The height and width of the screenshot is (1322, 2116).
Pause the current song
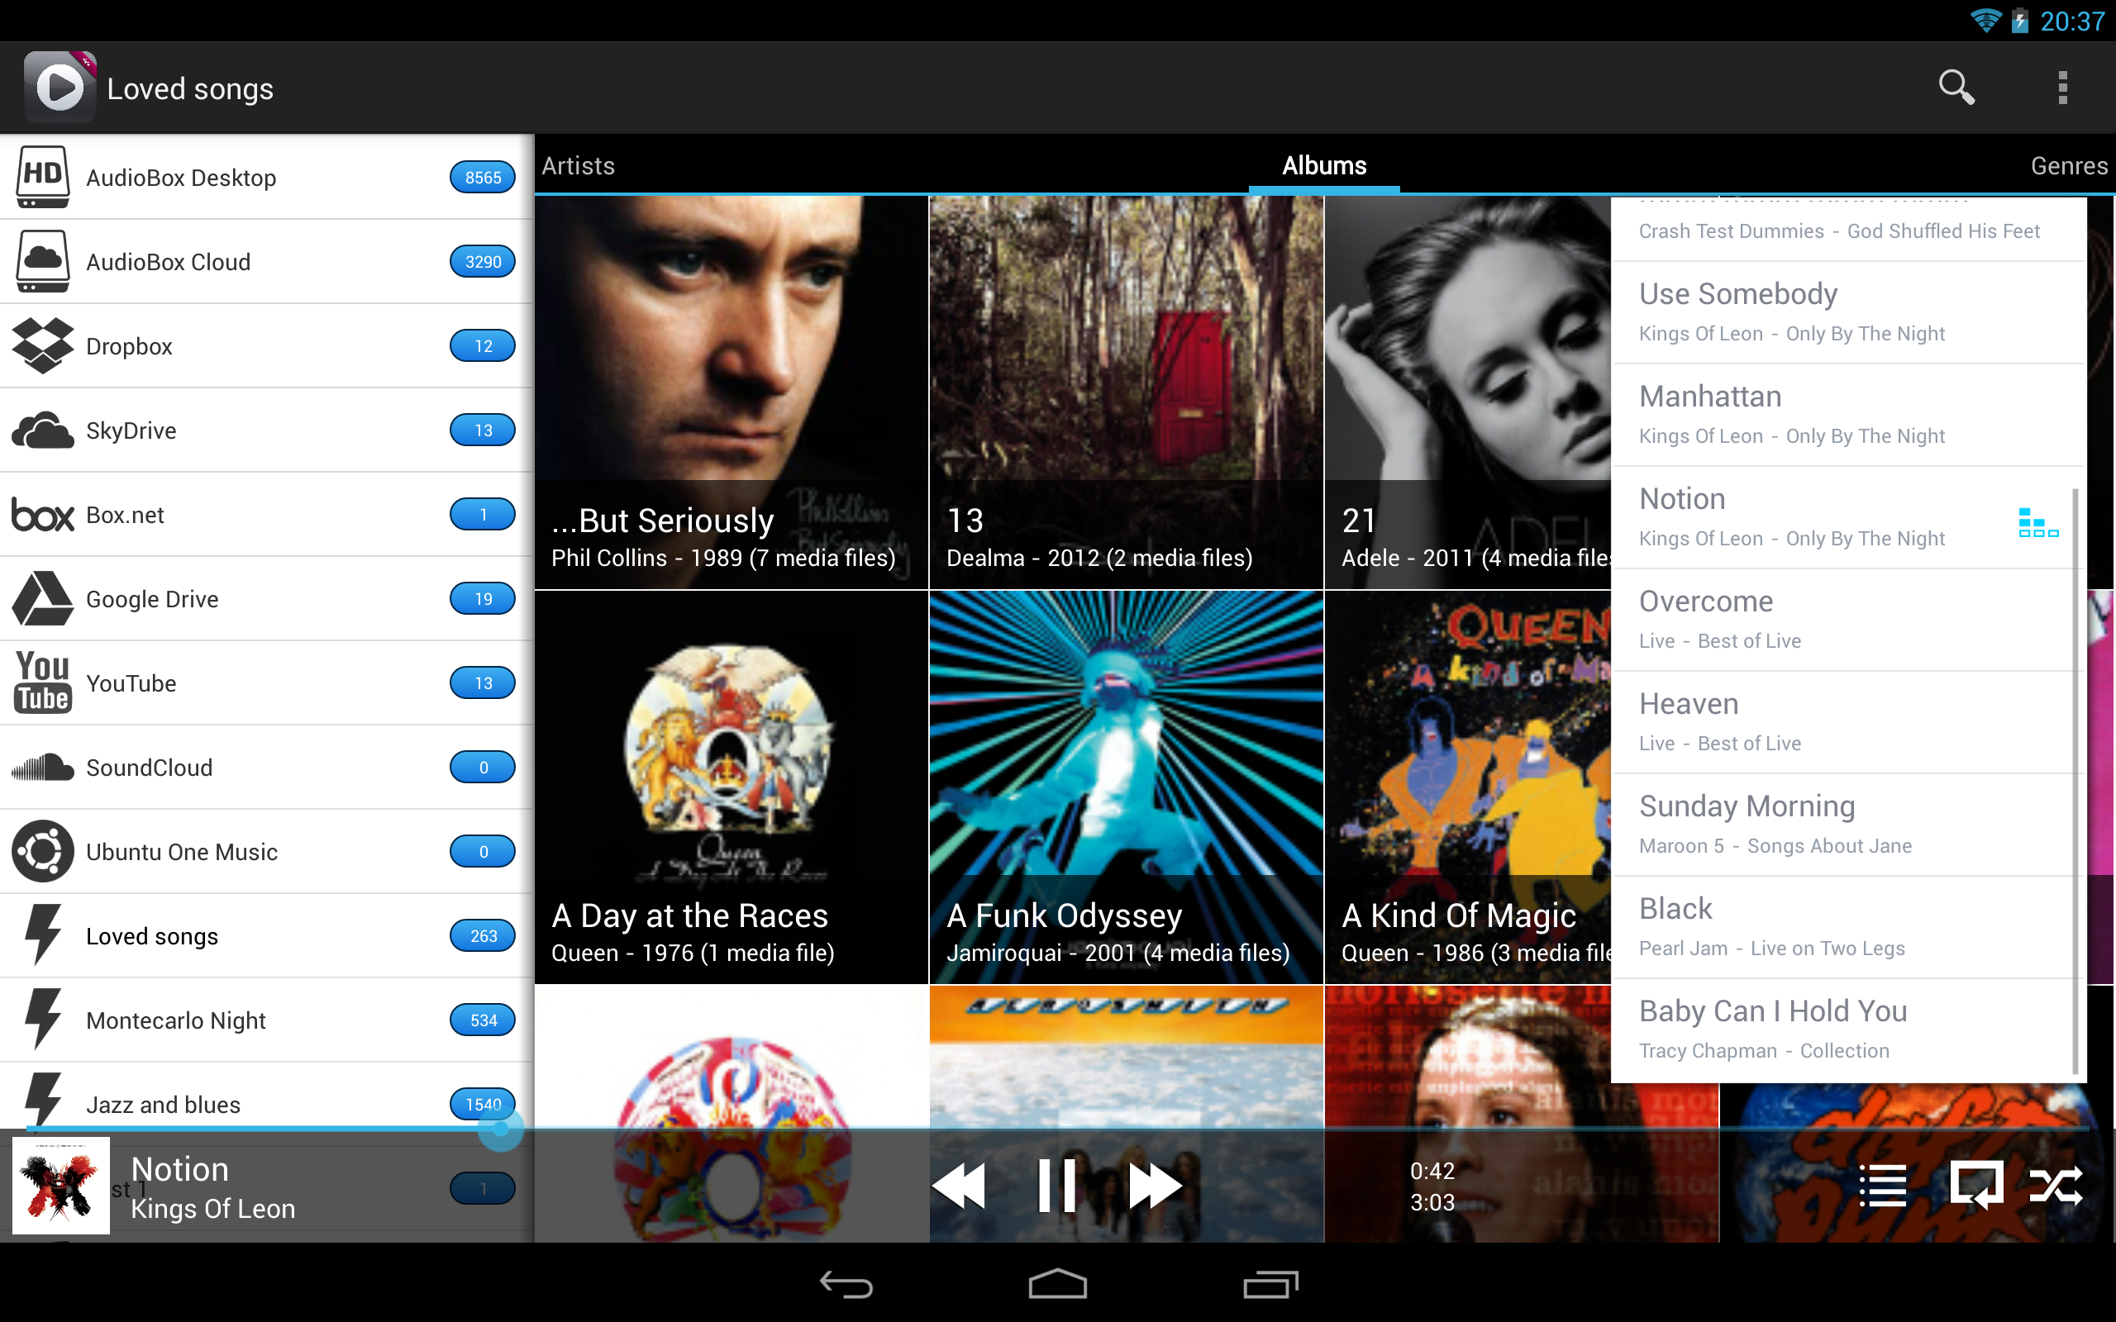(1056, 1186)
